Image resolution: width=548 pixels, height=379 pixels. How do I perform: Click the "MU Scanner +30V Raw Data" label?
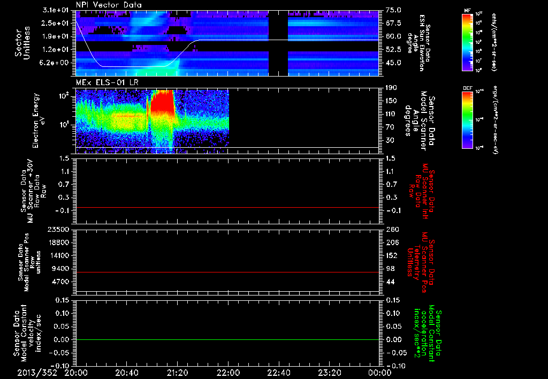coord(33,191)
